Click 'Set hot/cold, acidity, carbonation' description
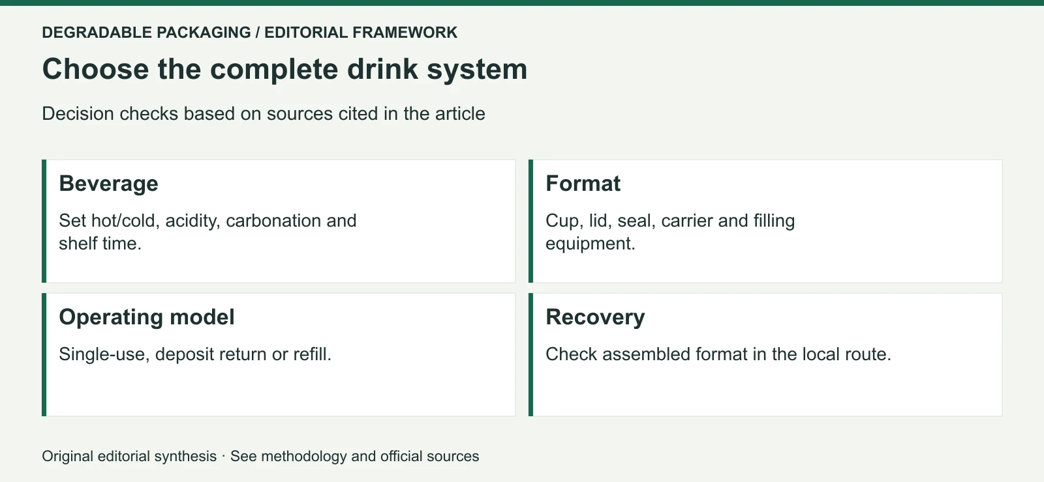The image size is (1044, 482). tap(207, 232)
